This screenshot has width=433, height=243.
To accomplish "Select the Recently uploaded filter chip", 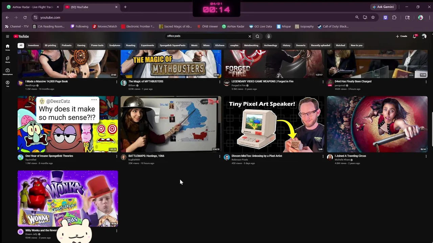I will (321, 45).
